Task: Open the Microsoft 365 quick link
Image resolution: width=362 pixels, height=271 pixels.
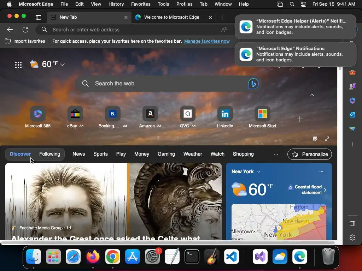Action: [37, 117]
